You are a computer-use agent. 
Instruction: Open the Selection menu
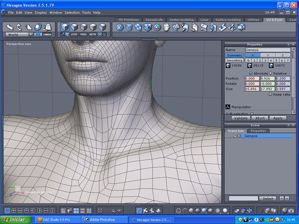tap(72, 12)
